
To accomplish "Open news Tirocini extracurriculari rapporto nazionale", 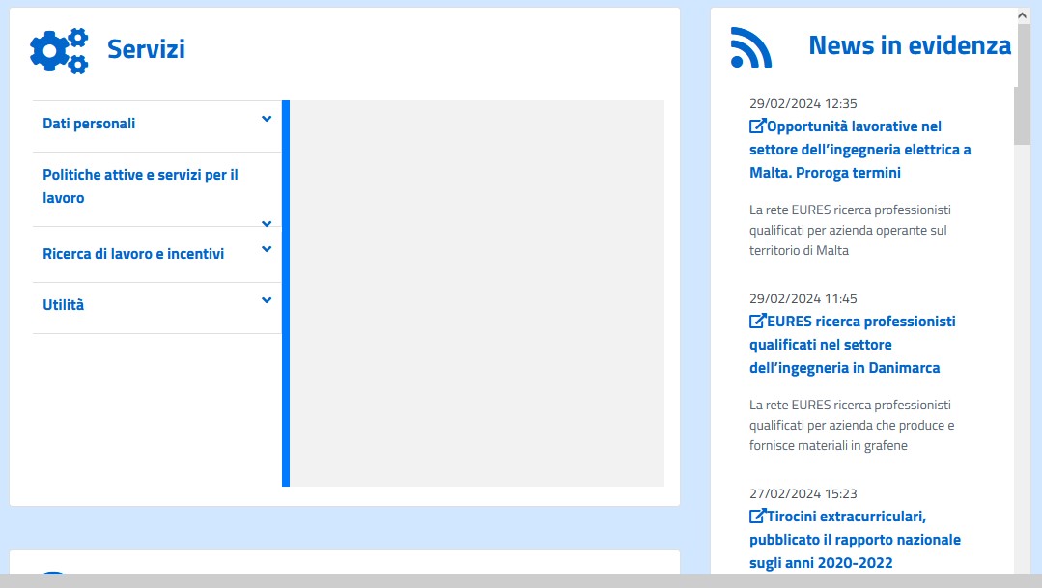I will pos(856,540).
